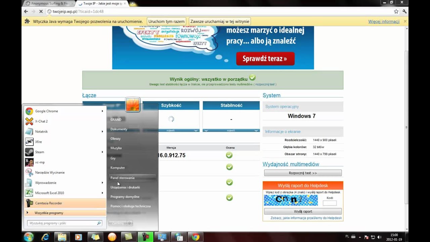Expand Szybkość panel with rozwiń
The width and height of the screenshot is (430, 242).
coord(171,130)
